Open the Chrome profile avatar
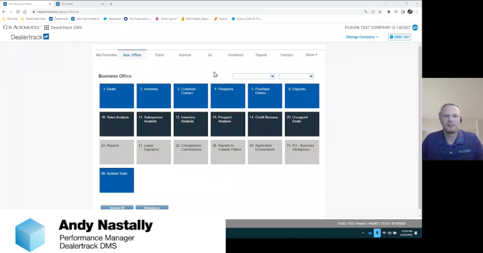483x253 pixels. (410, 11)
